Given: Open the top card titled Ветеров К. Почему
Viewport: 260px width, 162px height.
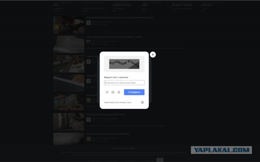Looking at the screenshot, I should 183,5.
